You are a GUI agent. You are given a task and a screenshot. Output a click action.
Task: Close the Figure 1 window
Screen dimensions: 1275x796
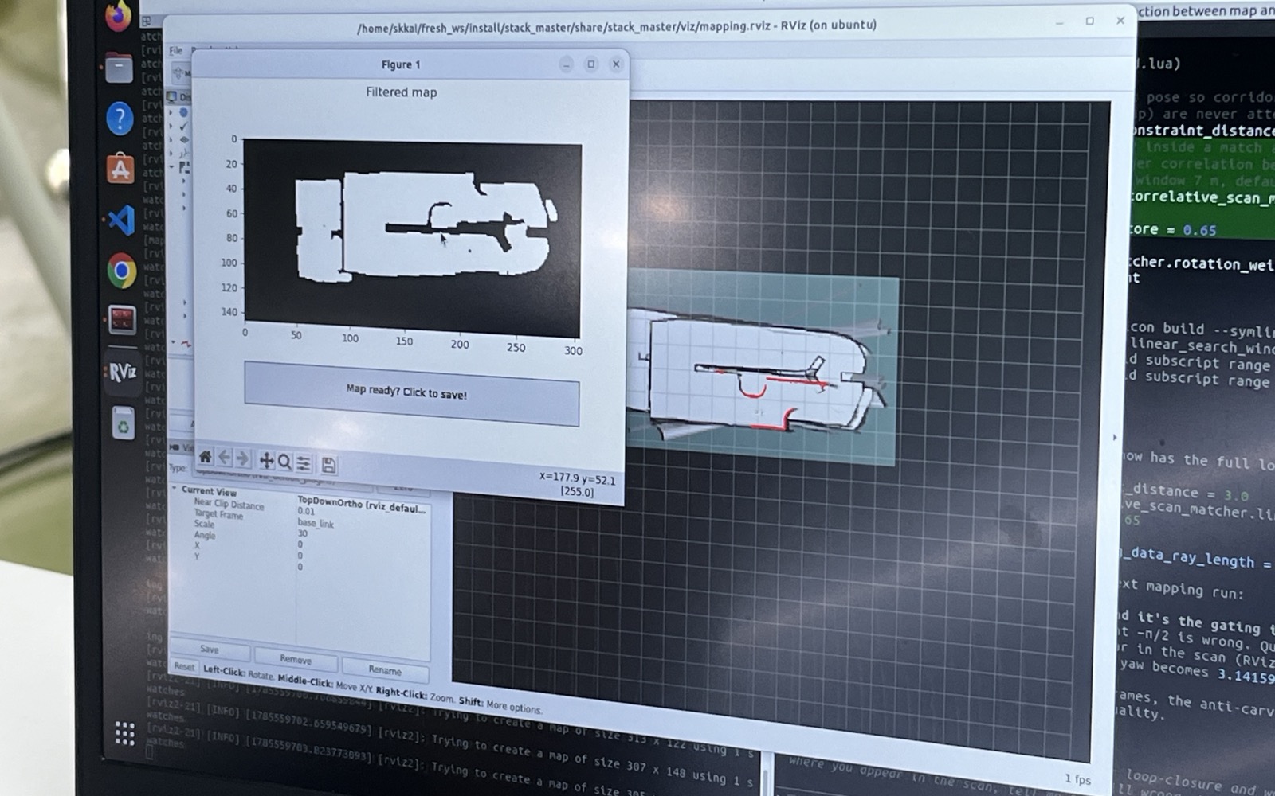click(x=616, y=64)
